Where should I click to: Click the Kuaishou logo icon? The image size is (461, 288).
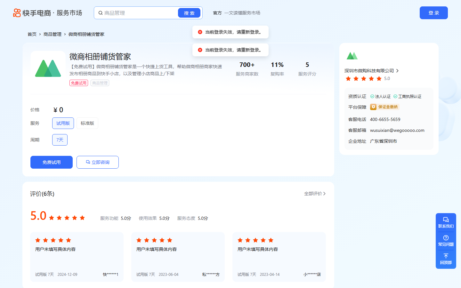17,13
